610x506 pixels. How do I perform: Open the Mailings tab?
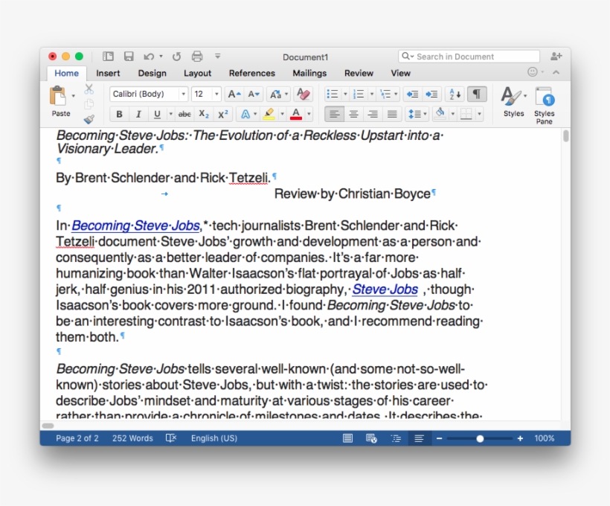point(309,73)
